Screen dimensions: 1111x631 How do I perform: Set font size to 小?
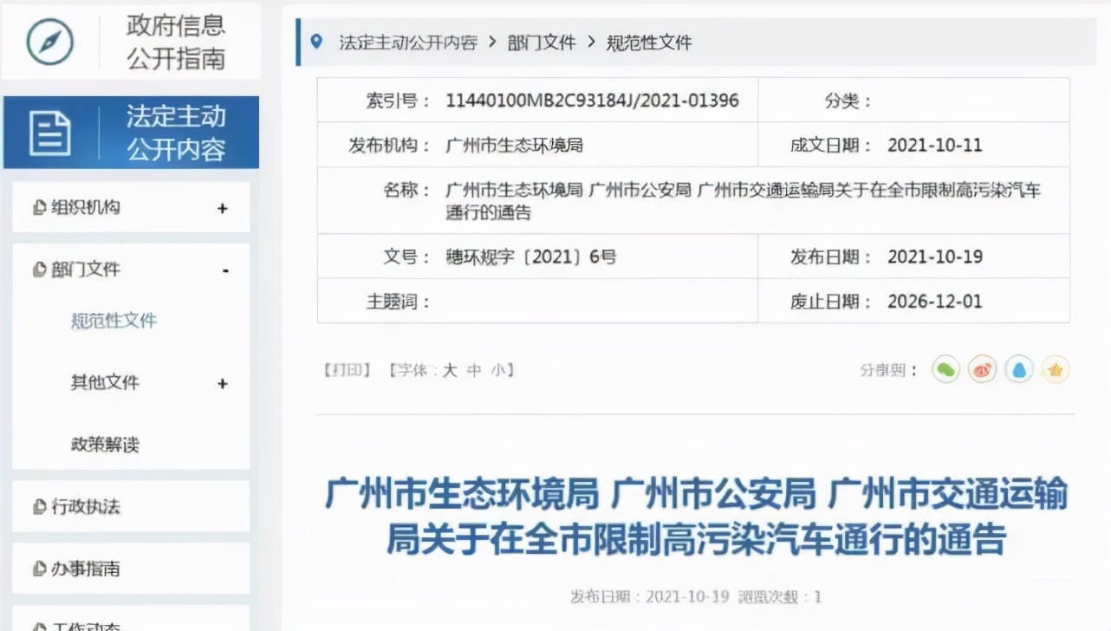coord(497,370)
